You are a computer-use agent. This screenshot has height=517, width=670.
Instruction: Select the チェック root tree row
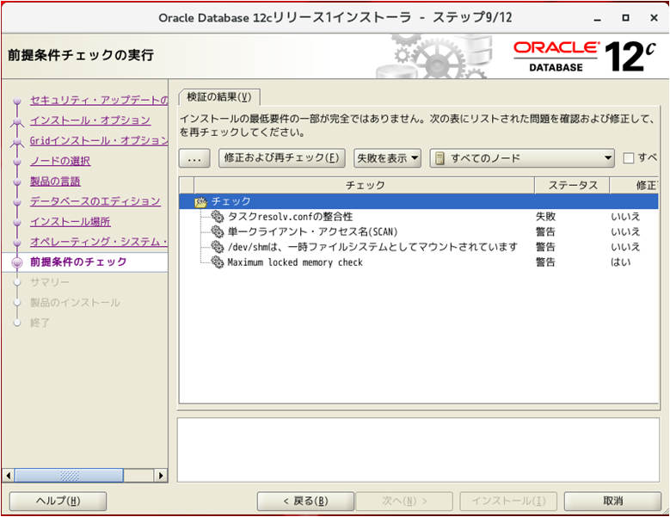(419, 201)
